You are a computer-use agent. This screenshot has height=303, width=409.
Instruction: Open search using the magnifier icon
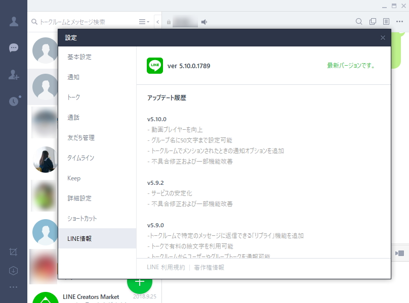pos(359,22)
